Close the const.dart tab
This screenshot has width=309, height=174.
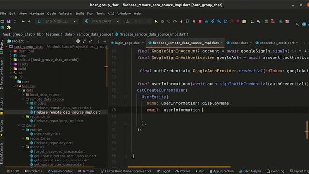[x=251, y=43]
